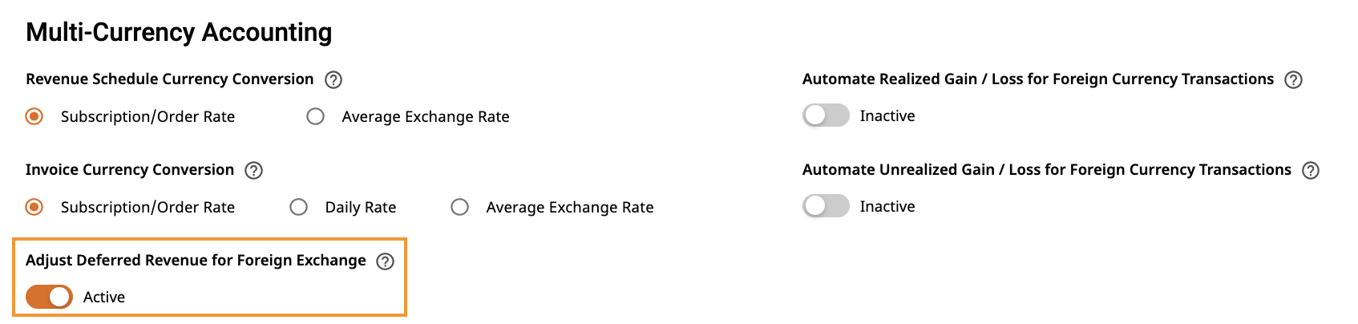
Task: Click Inactive label beside Unrealized Gain toggle
Action: [887, 206]
